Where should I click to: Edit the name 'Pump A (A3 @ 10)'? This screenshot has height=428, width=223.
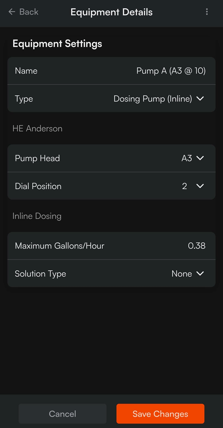171,71
